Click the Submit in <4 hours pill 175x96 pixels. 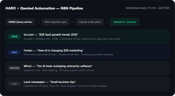click(125, 22)
